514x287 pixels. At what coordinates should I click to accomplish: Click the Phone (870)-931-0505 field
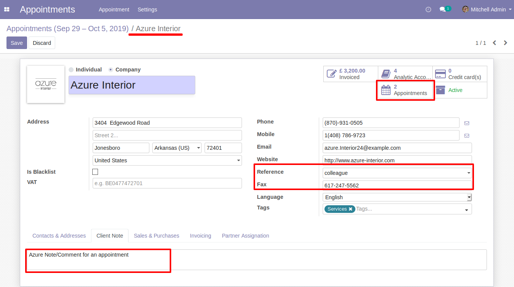click(x=391, y=123)
